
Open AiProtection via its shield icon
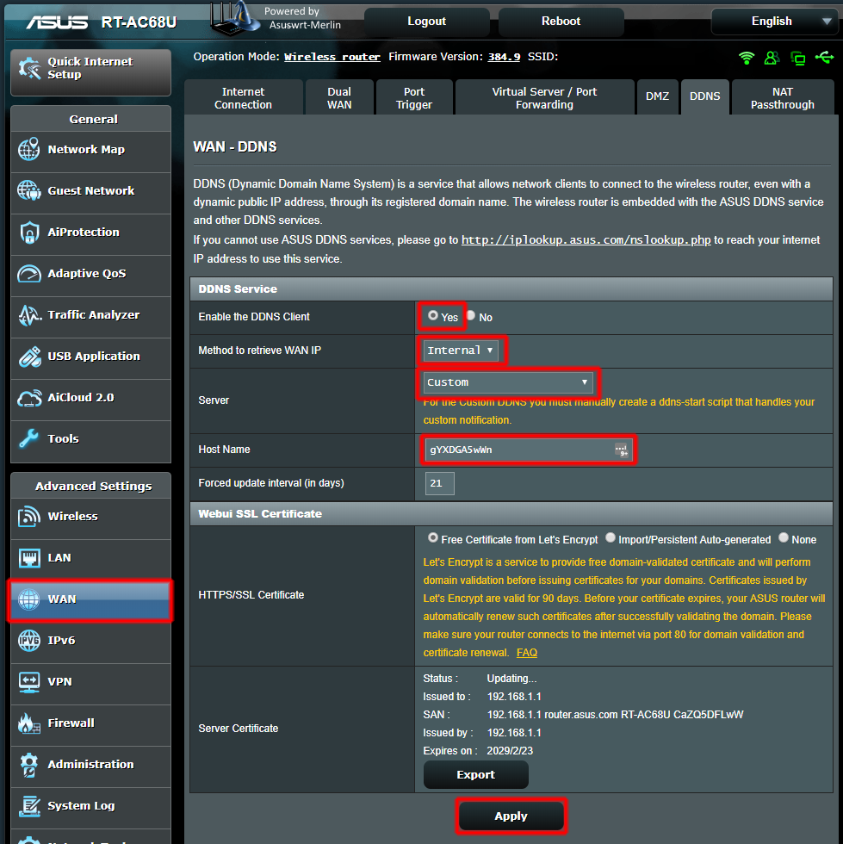(x=29, y=233)
